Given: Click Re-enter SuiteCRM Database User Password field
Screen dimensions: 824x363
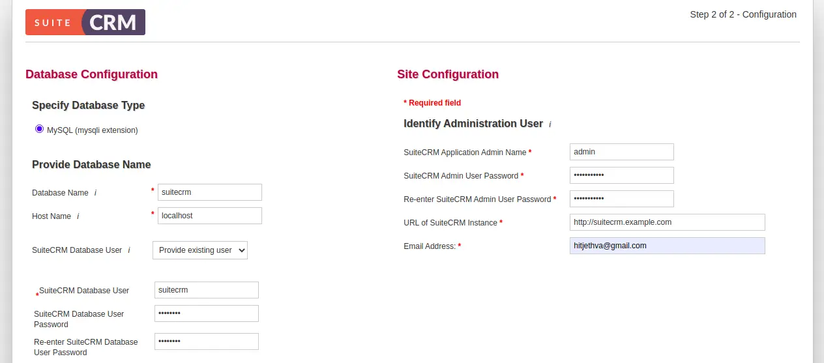Looking at the screenshot, I should coord(207,341).
